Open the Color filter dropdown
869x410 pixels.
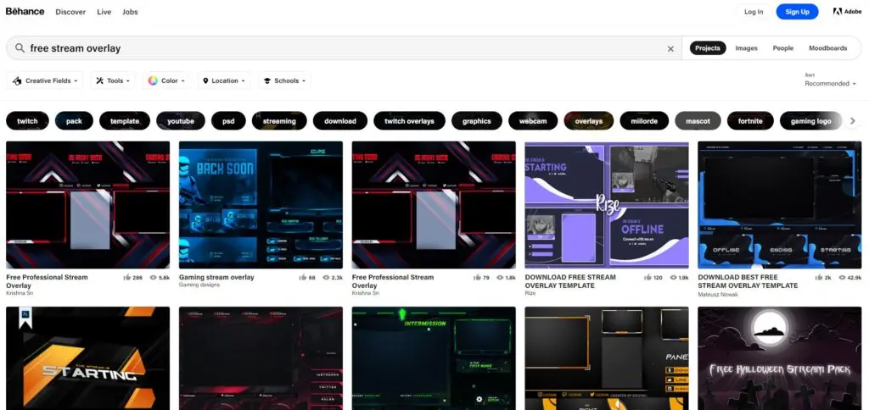click(166, 81)
